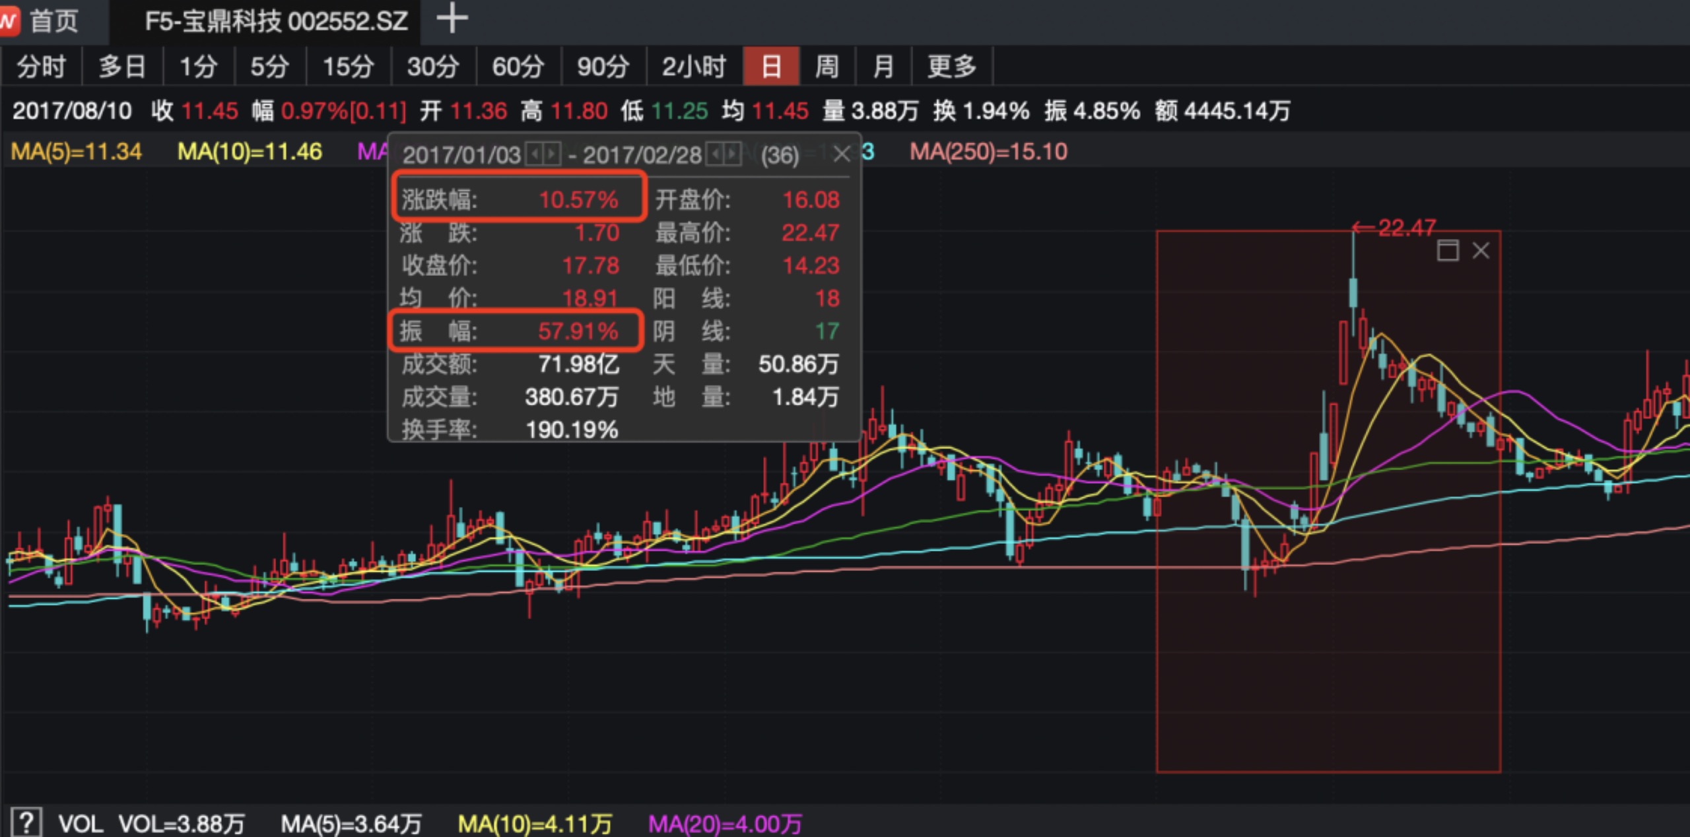This screenshot has width=1690, height=837.
Task: Switch to the 首页 tab
Action: [54, 21]
